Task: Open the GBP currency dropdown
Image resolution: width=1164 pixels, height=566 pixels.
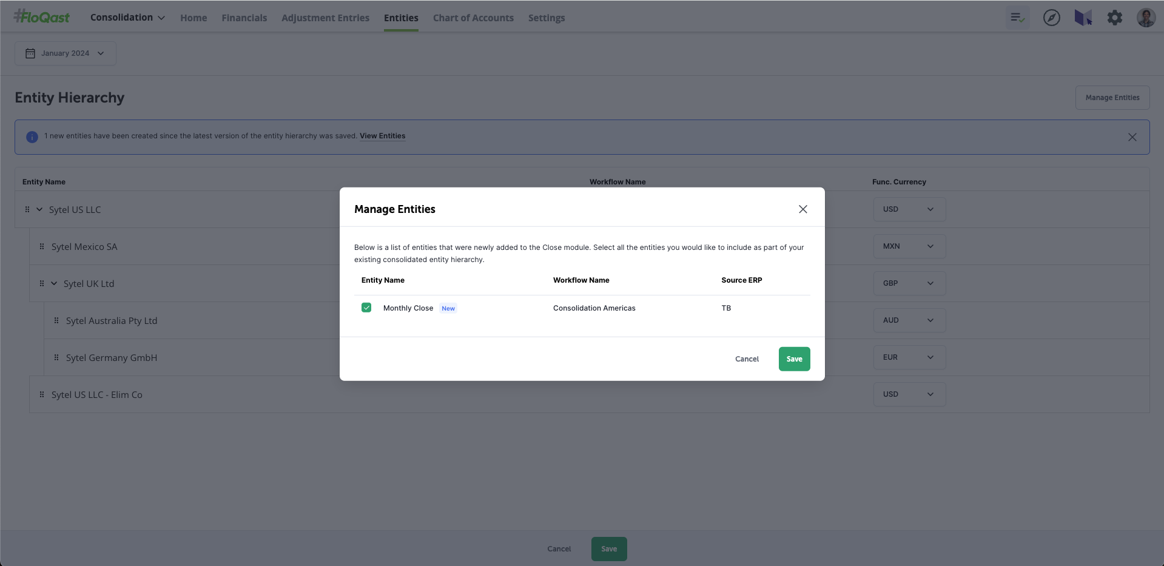Action: tap(909, 283)
